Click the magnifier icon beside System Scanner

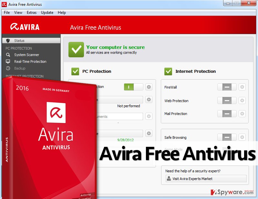click(x=8, y=55)
